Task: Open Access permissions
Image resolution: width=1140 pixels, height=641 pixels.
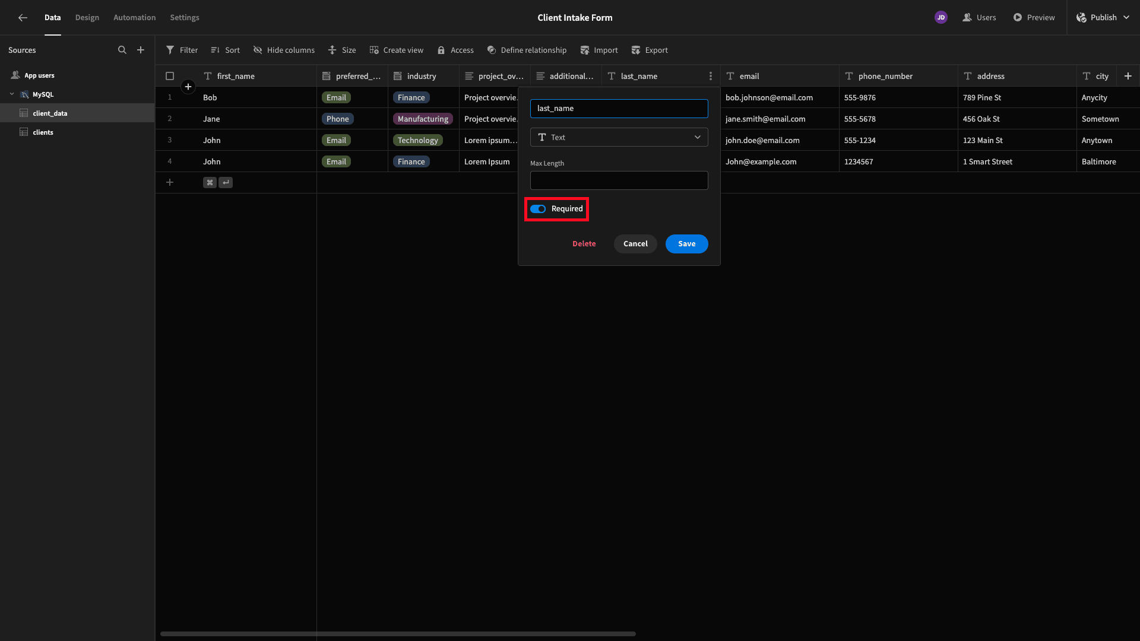Action: click(455, 50)
